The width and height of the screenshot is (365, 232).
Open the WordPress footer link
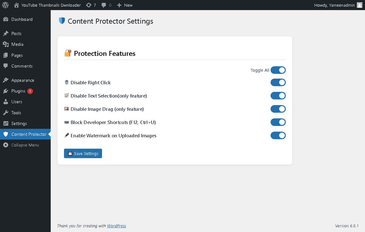[116, 226]
